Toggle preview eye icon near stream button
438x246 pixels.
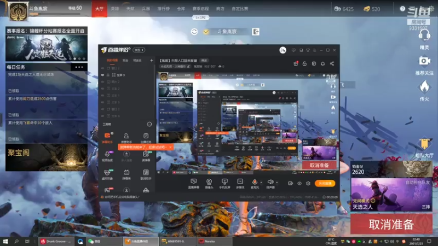(x=299, y=183)
